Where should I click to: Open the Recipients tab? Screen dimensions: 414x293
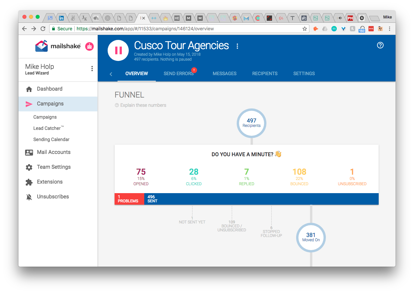265,73
